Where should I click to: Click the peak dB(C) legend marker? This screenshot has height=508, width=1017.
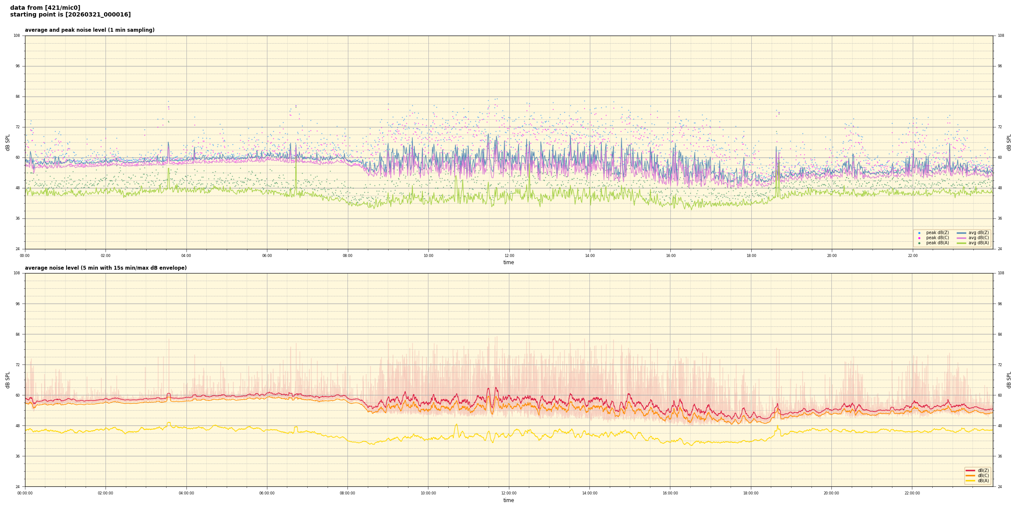click(919, 238)
